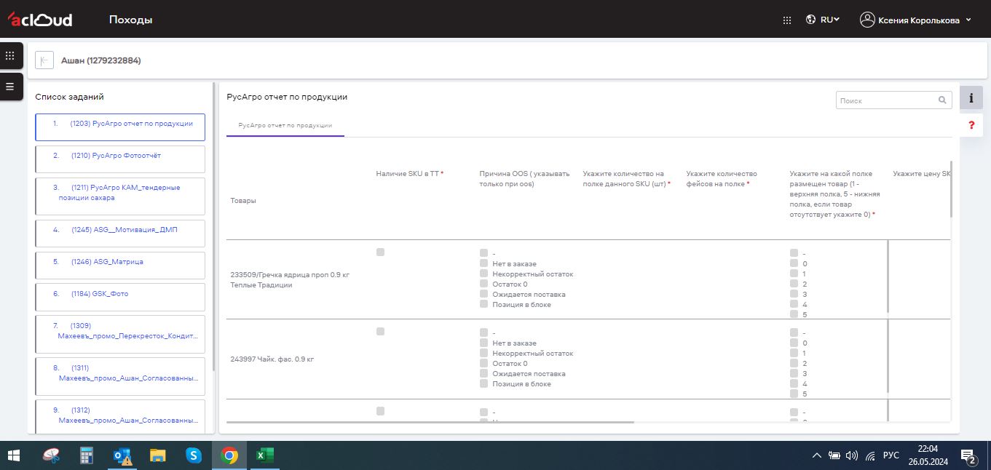This screenshot has height=470, width=991.
Task: Check Некорректный остаток for Гречка row
Action: [483, 274]
